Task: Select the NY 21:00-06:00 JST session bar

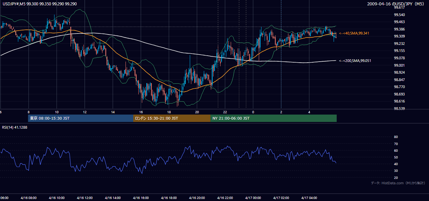Action: [x=274, y=118]
